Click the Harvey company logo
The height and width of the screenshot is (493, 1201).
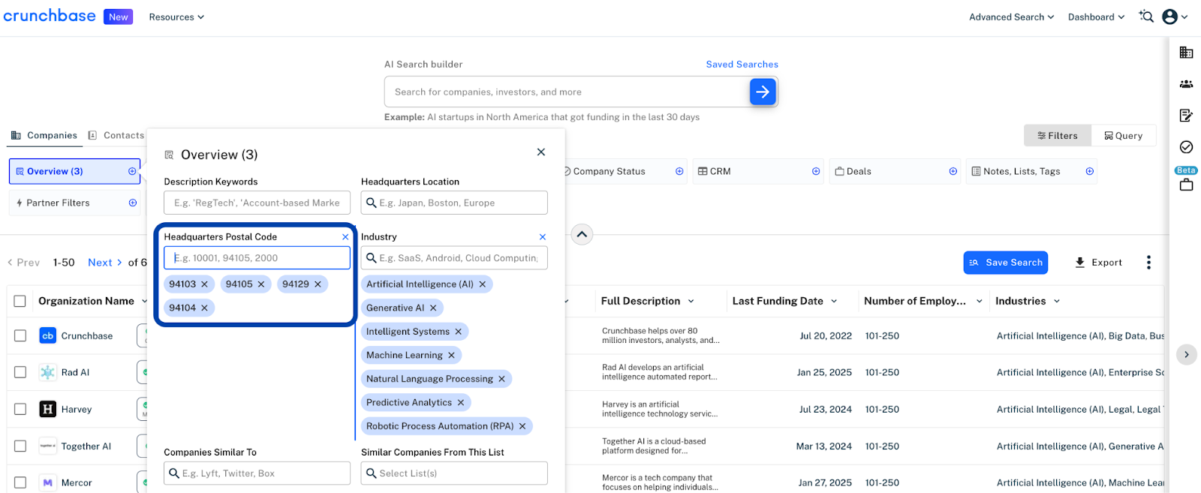(47, 409)
